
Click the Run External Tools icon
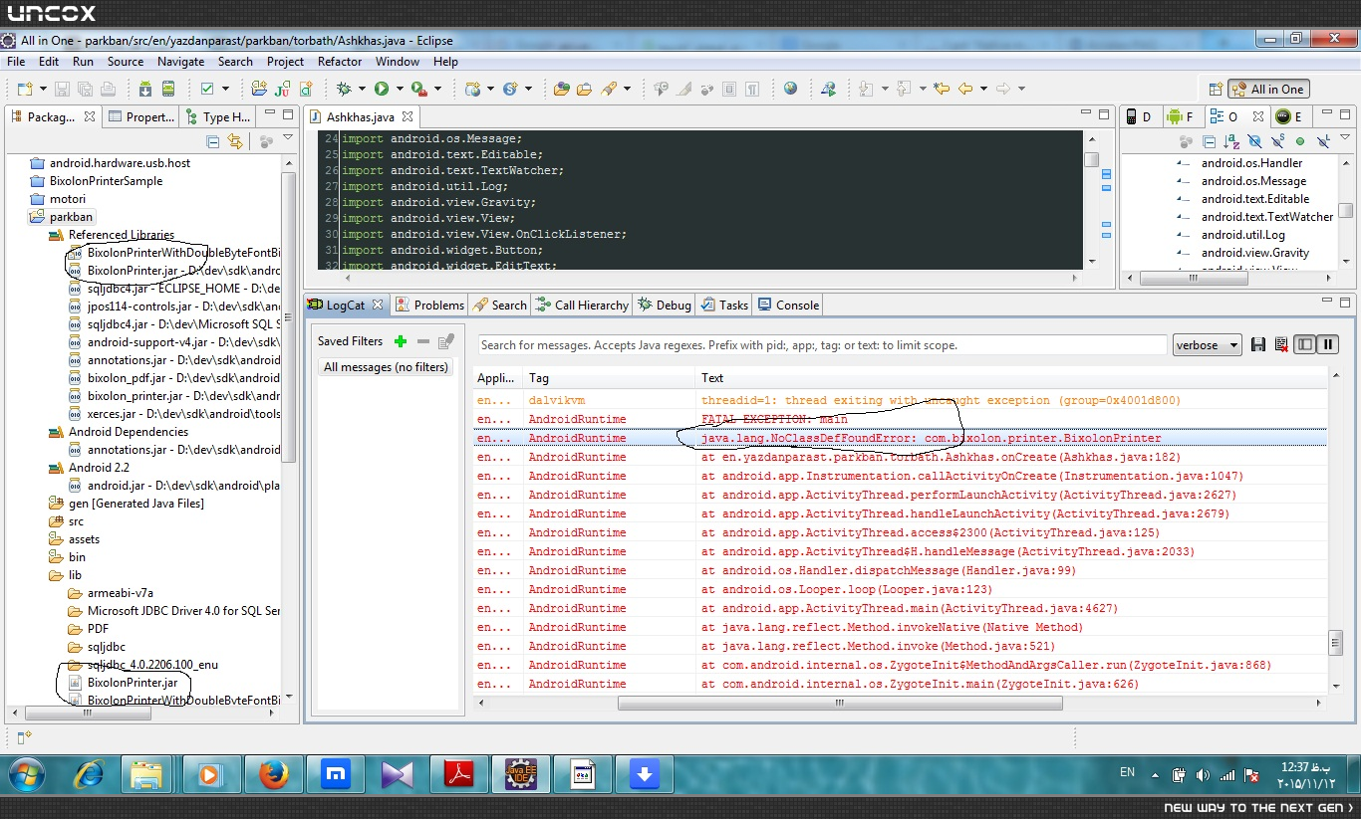click(418, 89)
